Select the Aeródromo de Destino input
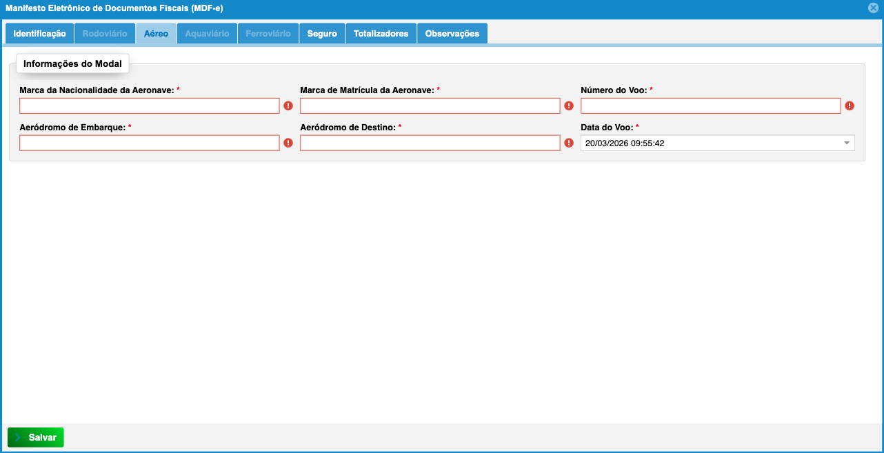The height and width of the screenshot is (453, 884). point(430,143)
